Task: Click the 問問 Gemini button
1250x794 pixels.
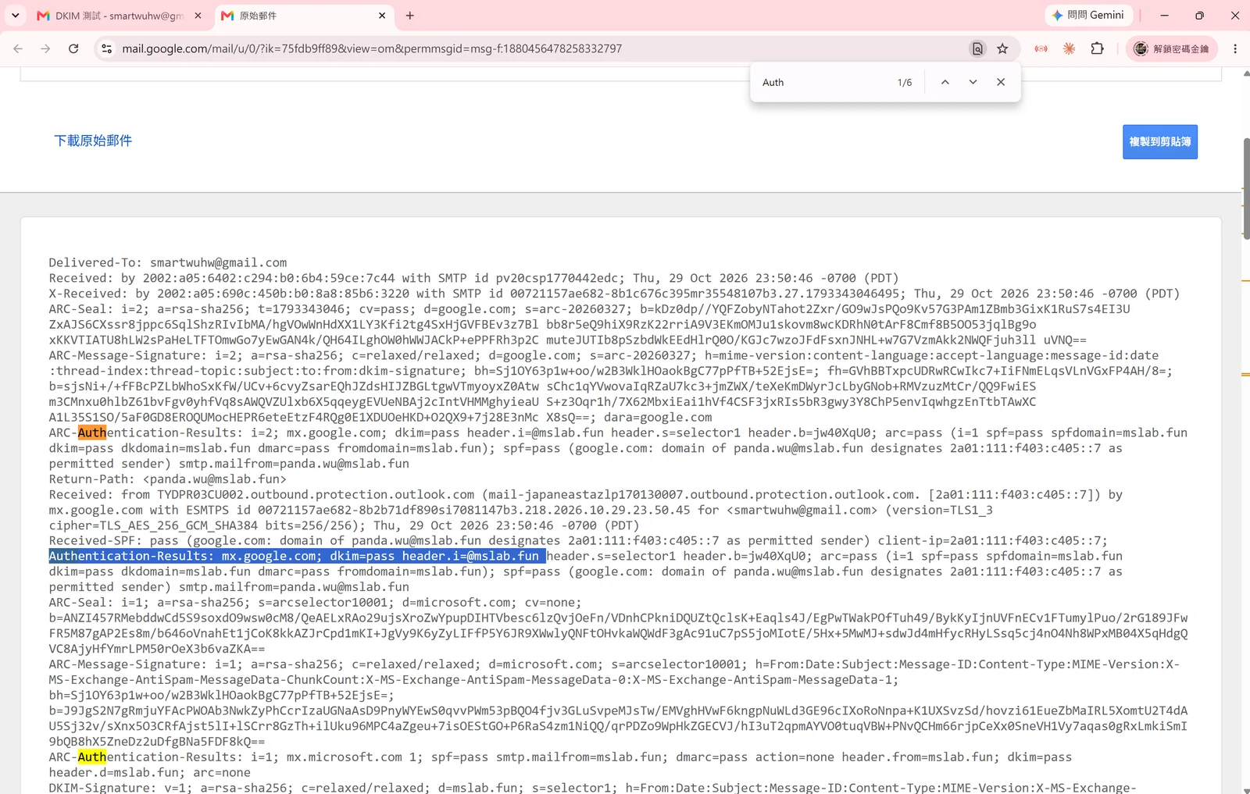Action: pos(1088,15)
